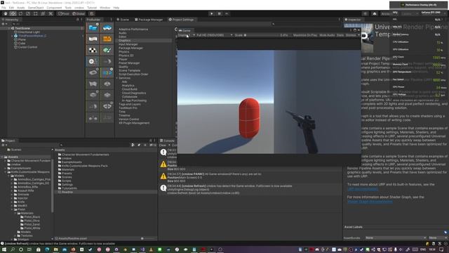The image size is (449, 253).
Task: Open the Display dropdown in Game view
Action: (x=187, y=35)
